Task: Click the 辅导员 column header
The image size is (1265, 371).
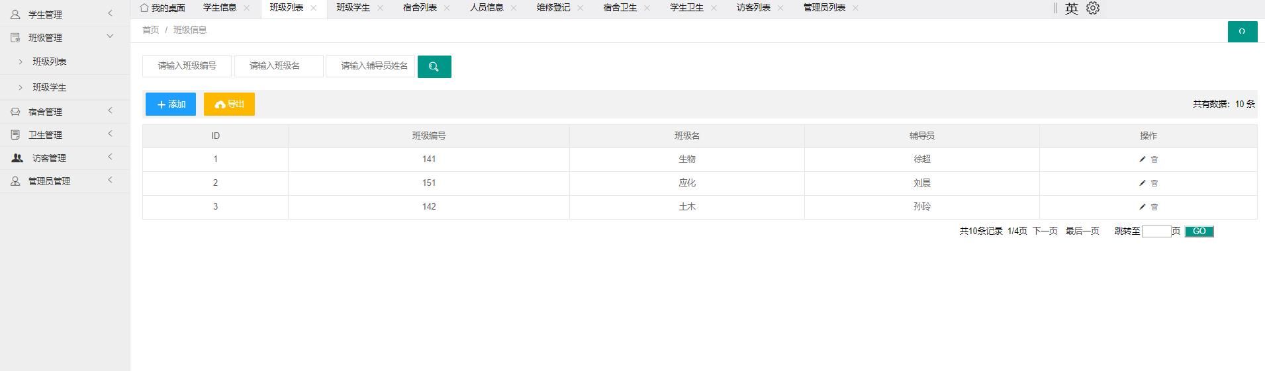Action: point(922,136)
